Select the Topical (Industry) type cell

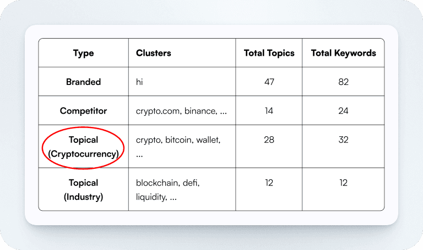pyautogui.click(x=83, y=189)
